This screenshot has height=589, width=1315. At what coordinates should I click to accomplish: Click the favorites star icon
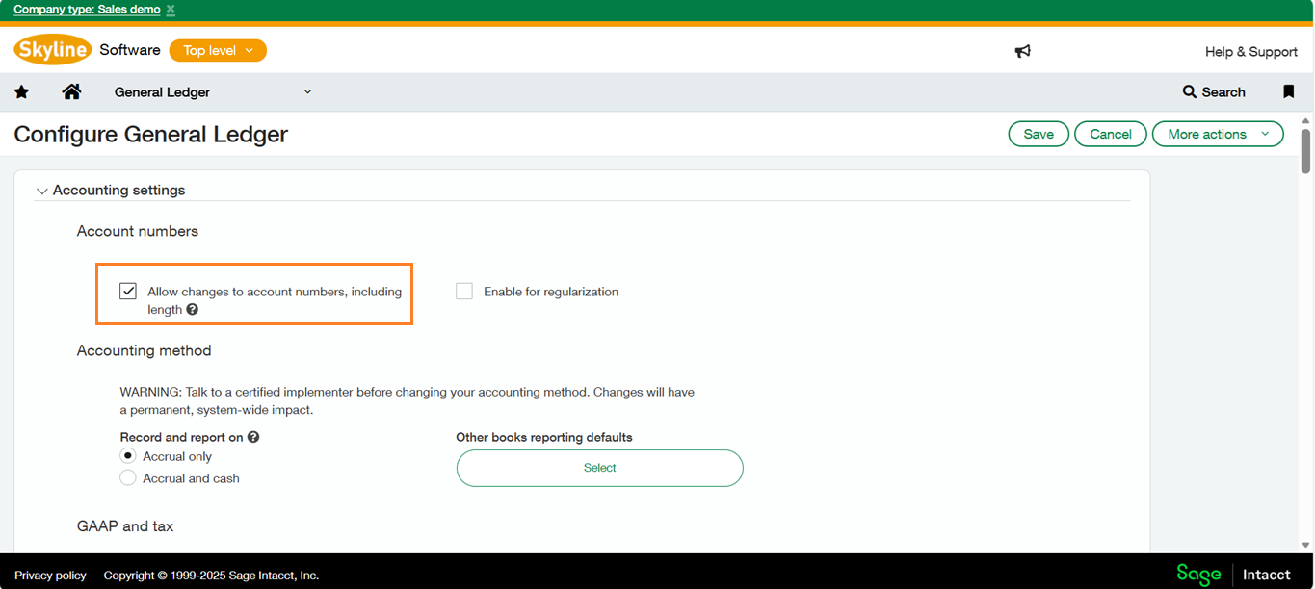[x=21, y=92]
